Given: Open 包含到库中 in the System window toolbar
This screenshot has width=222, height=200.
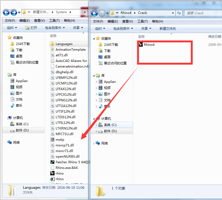Looking at the screenshot, I should click(55, 28).
